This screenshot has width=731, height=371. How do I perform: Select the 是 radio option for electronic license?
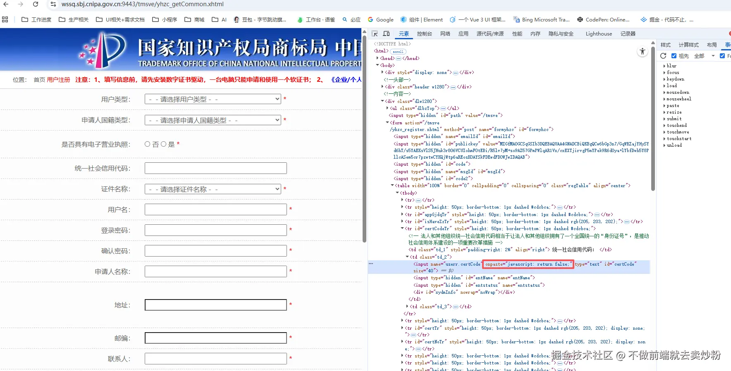[x=164, y=144]
